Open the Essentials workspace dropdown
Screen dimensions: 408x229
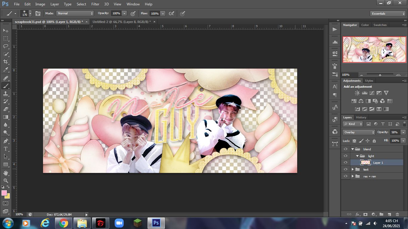click(387, 14)
